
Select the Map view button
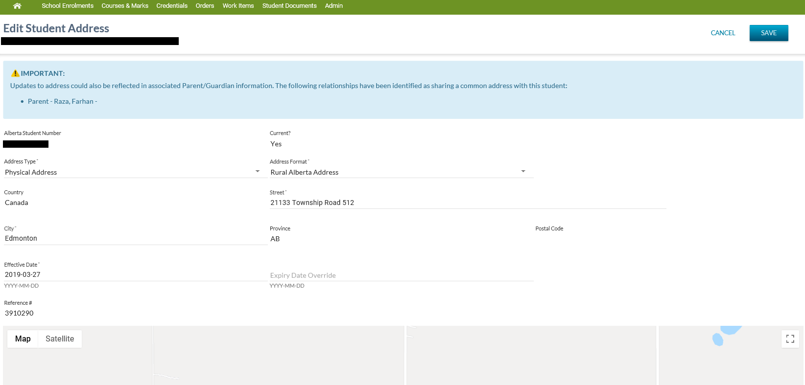(23, 339)
